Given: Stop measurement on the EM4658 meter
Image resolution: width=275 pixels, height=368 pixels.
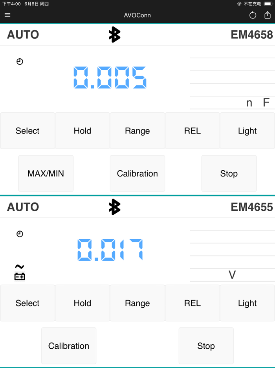Looking at the screenshot, I should (229, 173).
